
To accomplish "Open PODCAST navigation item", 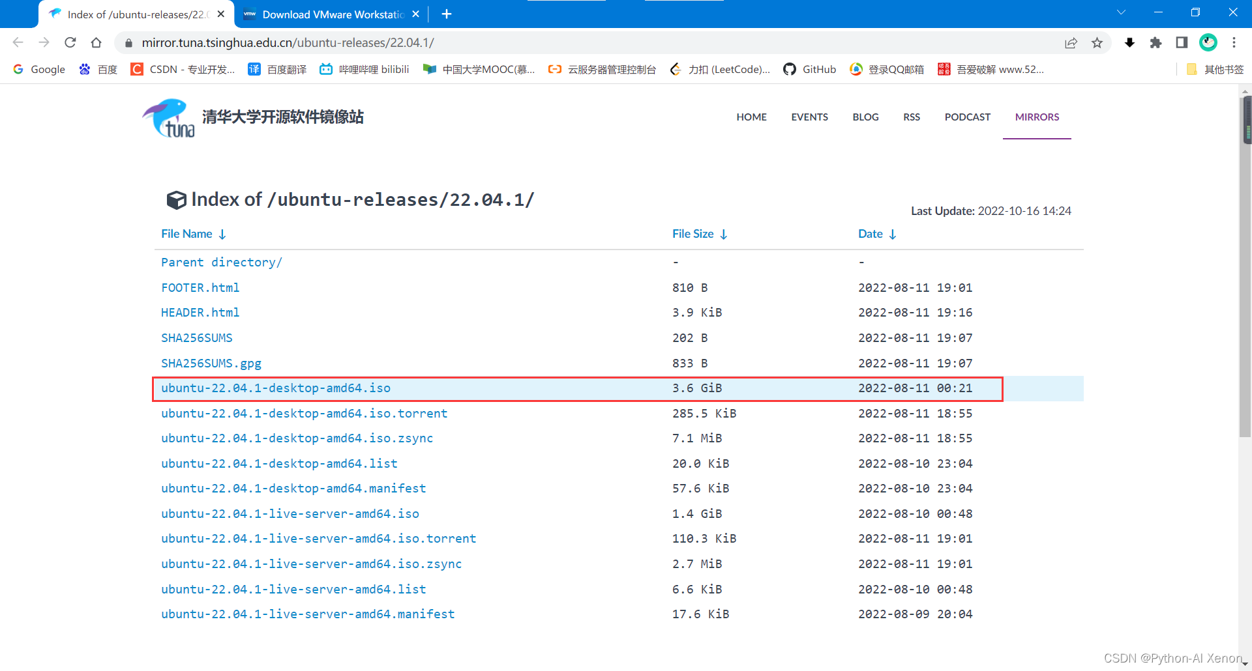I will point(967,117).
